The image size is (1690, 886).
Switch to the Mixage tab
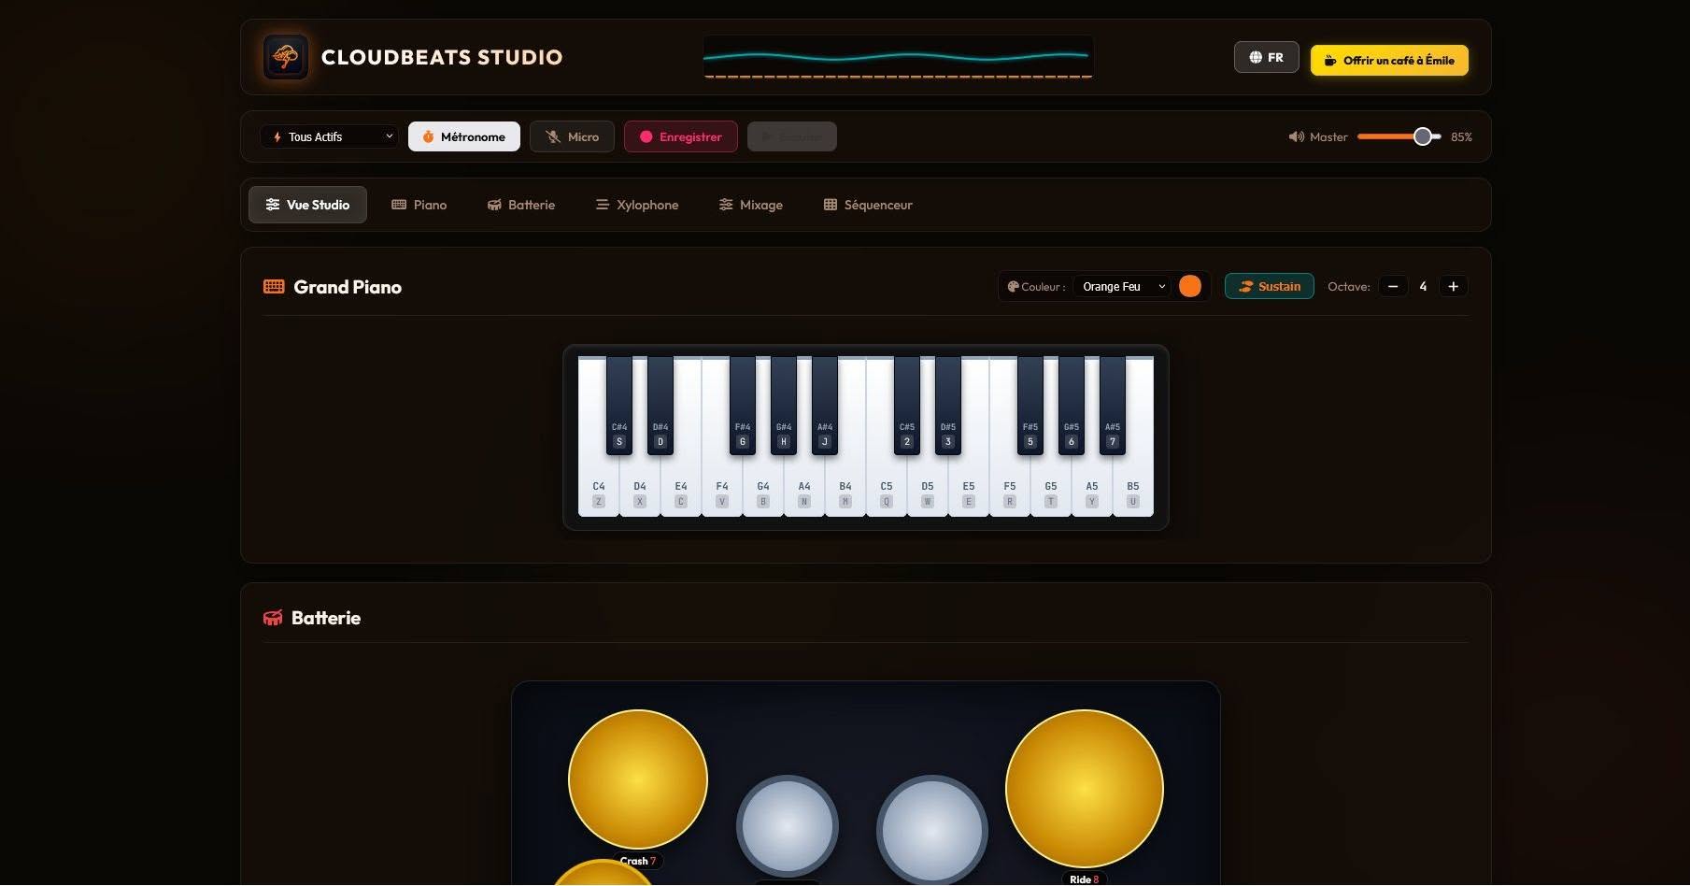pyautogui.click(x=751, y=205)
